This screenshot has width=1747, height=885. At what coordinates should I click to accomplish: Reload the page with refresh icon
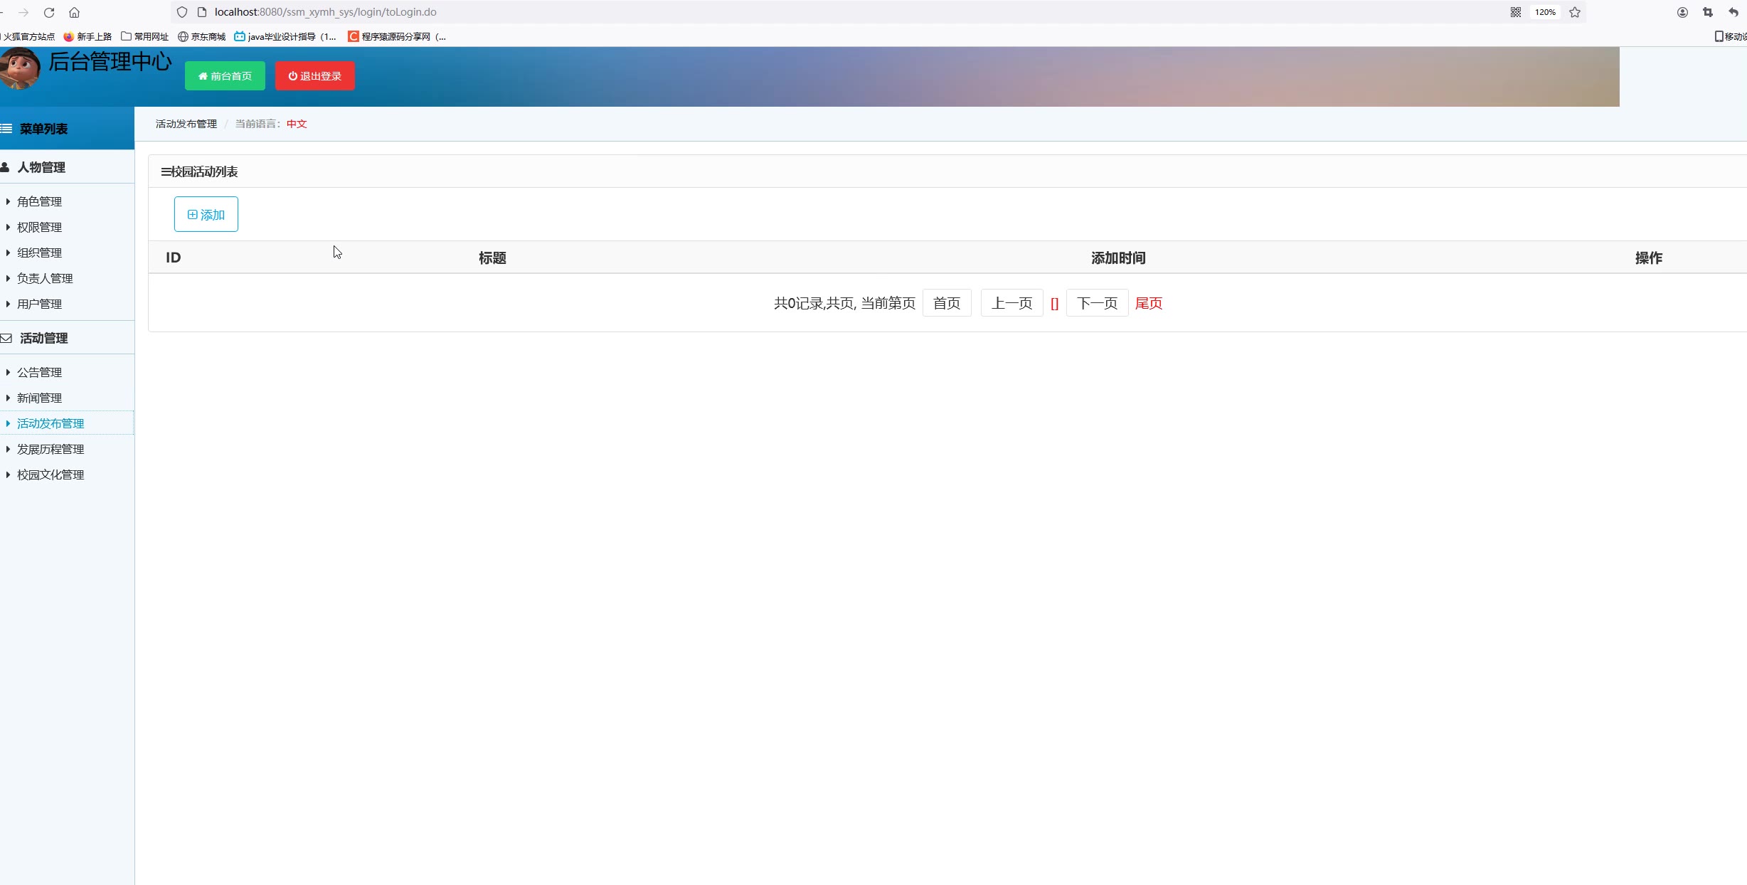click(49, 12)
